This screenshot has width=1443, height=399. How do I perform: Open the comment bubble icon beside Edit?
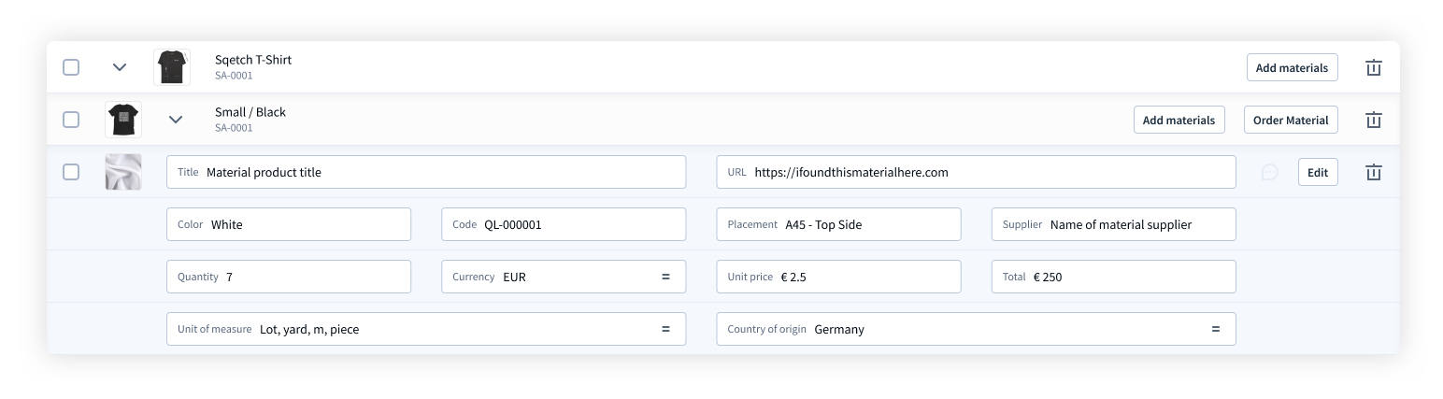click(1269, 172)
